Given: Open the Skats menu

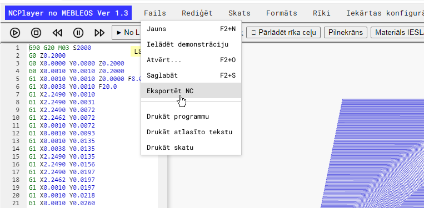Looking at the screenshot, I should tap(240, 13).
